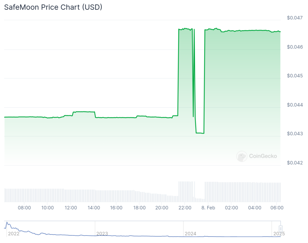Click the 2022 label in the navigator
This screenshot has height=243, width=308.
(x=14, y=234)
